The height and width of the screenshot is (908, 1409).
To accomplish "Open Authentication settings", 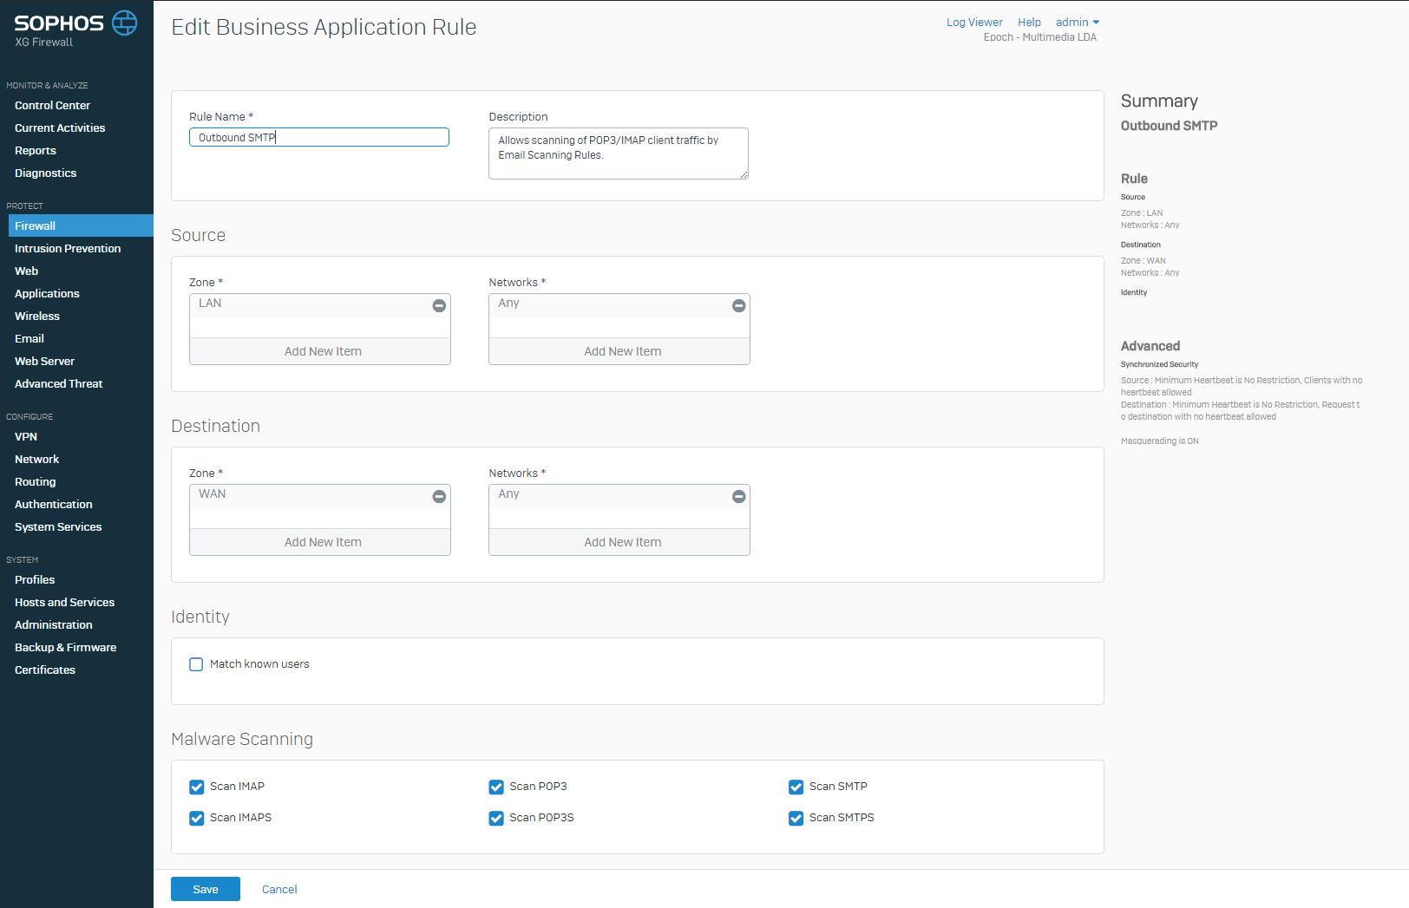I will [x=54, y=504].
